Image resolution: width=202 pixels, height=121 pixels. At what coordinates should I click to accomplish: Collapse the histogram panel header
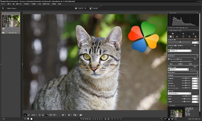(x=198, y=13)
